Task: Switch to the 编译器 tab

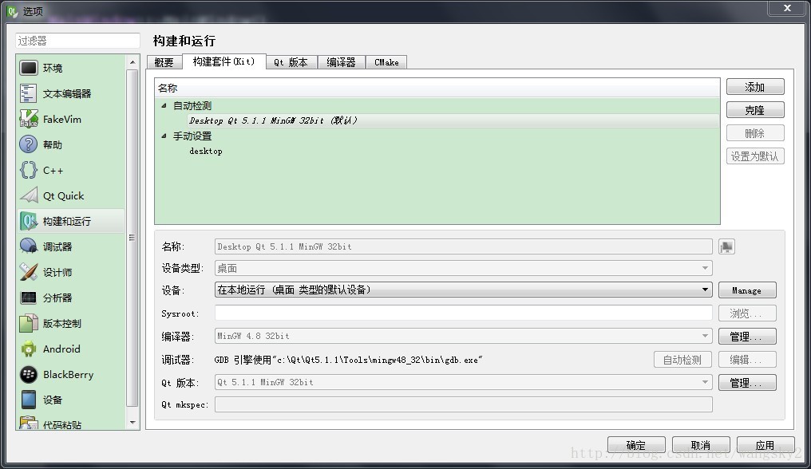Action: coord(342,62)
